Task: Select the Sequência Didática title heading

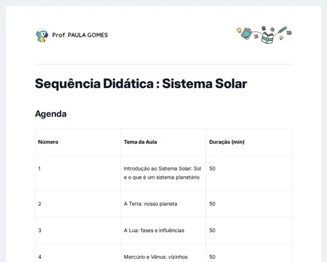Action: (141, 83)
